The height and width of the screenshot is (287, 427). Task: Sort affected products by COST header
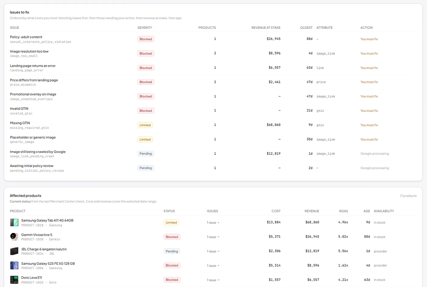tap(276, 211)
